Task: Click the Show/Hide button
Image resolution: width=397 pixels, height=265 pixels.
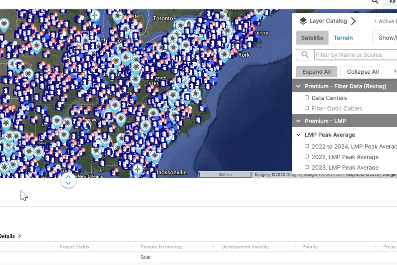Action: click(x=385, y=38)
